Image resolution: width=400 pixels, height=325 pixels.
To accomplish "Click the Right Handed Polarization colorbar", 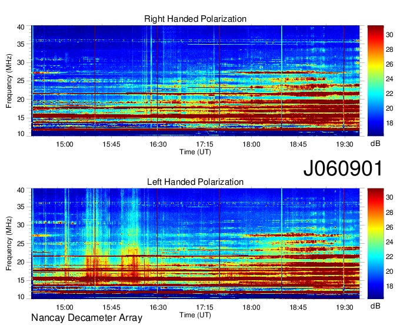I will pyautogui.click(x=375, y=81).
